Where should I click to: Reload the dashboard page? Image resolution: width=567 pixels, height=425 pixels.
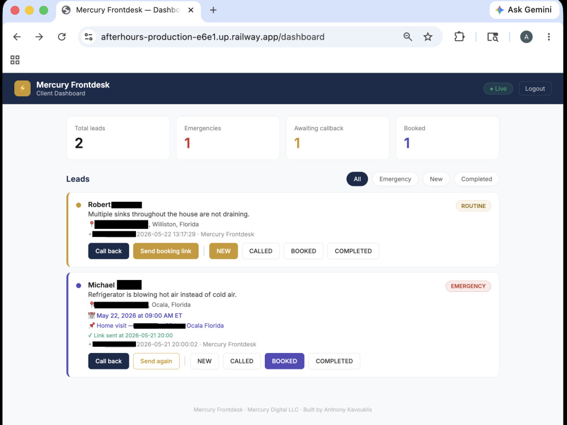click(x=62, y=37)
